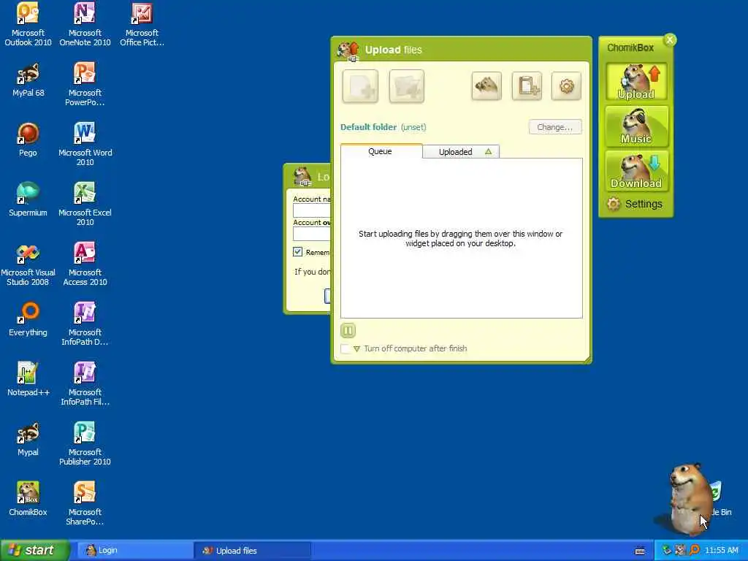Open Microsoft Outlook 2010 desktop icon
Viewport: 748px width, 561px height.
point(28,24)
